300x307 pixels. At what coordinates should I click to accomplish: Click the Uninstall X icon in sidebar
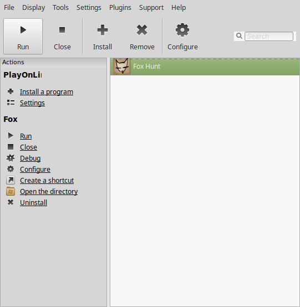pyautogui.click(x=11, y=202)
